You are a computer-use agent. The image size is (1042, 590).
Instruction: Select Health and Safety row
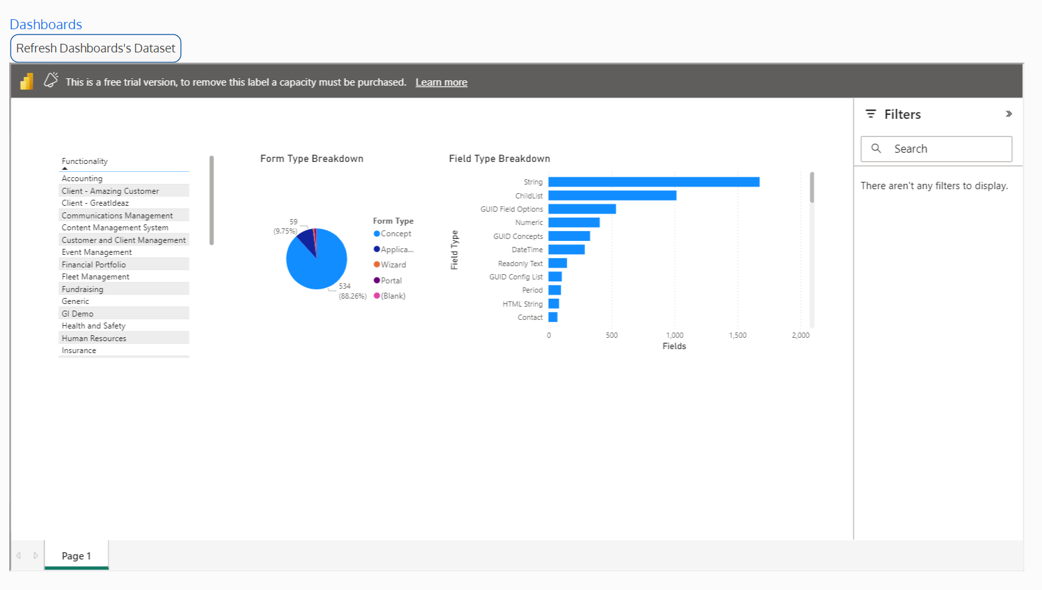click(124, 326)
